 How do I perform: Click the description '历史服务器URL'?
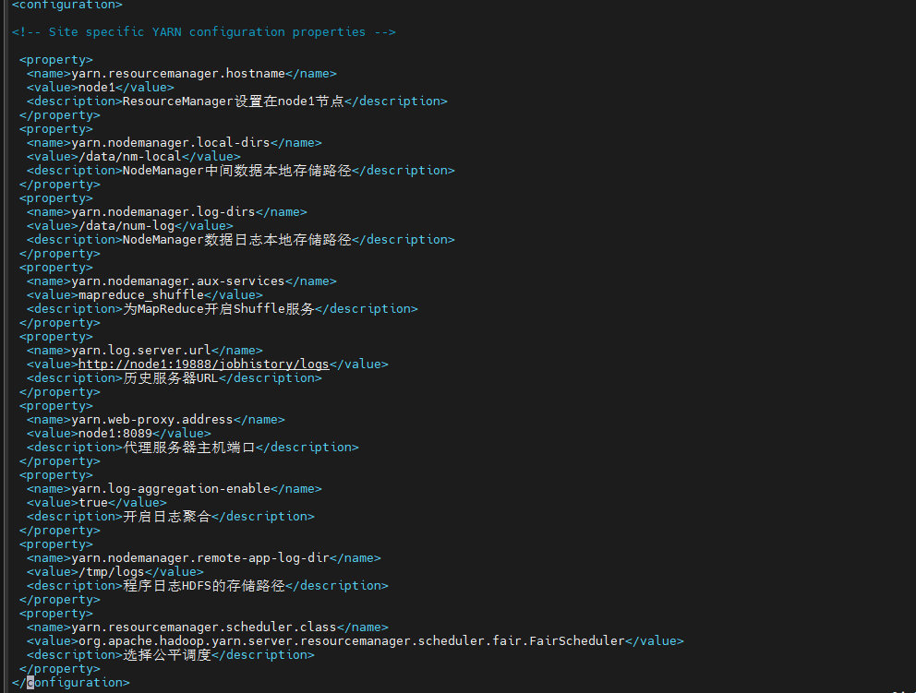[x=171, y=378]
